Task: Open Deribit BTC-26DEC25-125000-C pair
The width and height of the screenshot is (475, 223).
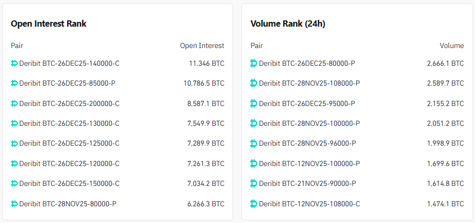Action: (69, 144)
